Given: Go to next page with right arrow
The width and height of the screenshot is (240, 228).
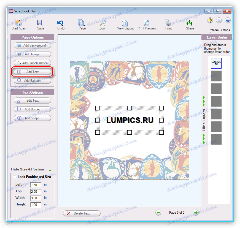Looking at the screenshot, I should [x=196, y=213].
